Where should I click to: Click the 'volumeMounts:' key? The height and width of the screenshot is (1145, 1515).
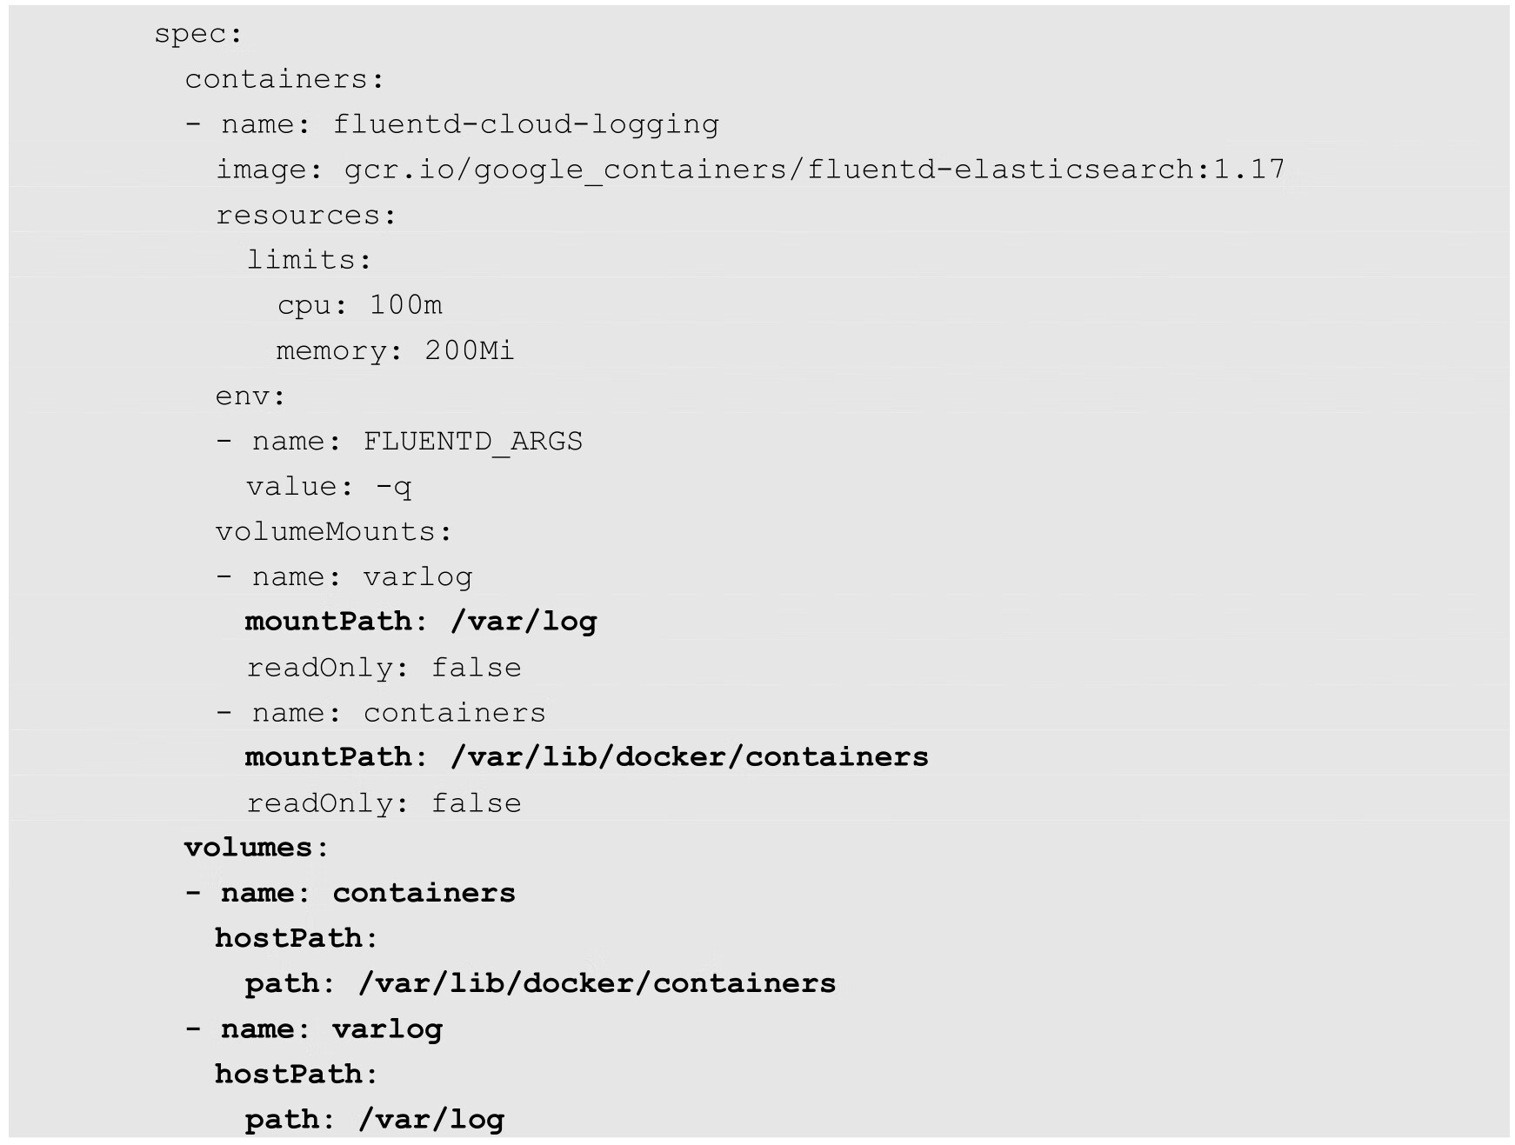click(x=334, y=531)
